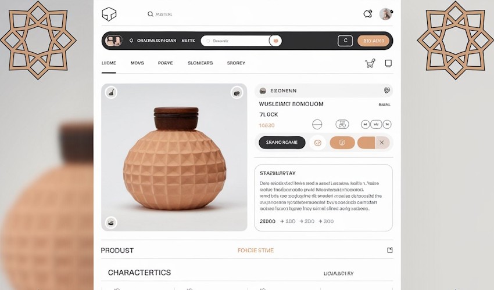Click the square bookmark icon beside cart
The width and height of the screenshot is (494, 290).
[x=388, y=63]
